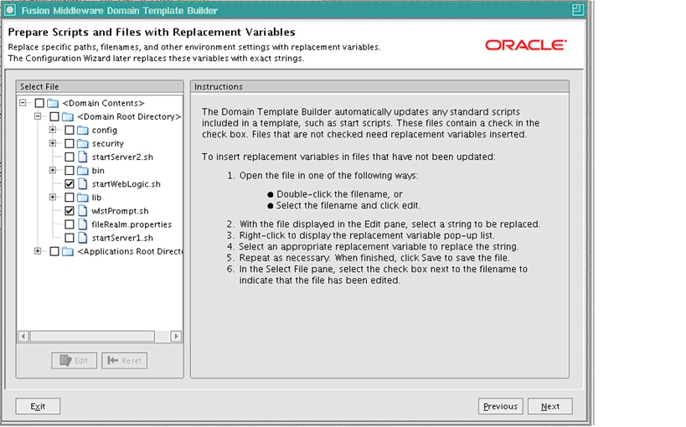Expand the bin folder node
The width and height of the screenshot is (686, 427).
coord(53,170)
